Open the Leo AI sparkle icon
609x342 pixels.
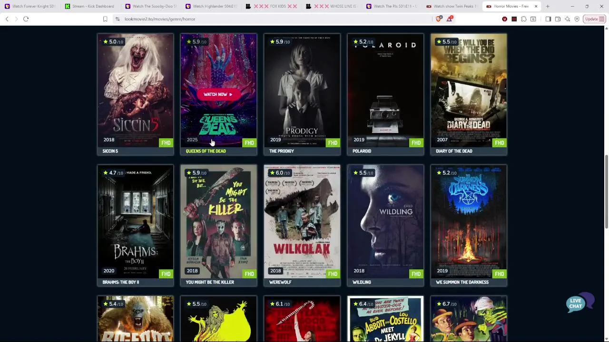pos(567,19)
